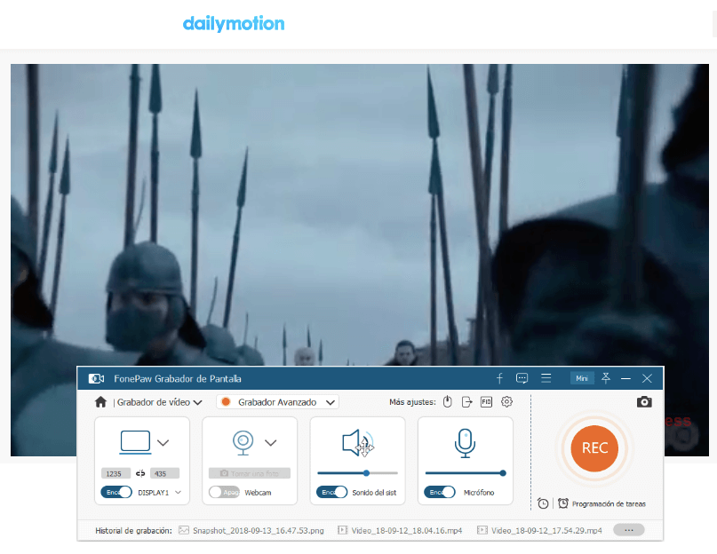Toggle the Webcam switch on

click(x=224, y=492)
